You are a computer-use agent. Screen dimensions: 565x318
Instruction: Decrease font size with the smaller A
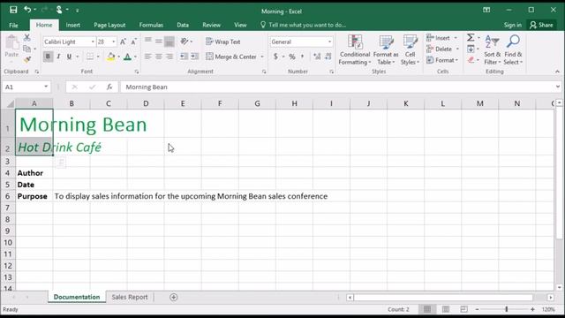[133, 42]
